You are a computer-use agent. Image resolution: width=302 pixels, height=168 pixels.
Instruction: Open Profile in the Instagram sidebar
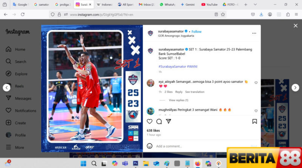click(x=15, y=135)
